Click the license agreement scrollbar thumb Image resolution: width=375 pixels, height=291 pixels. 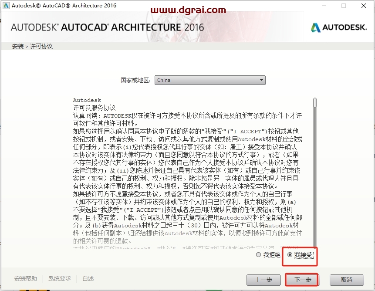click(315, 102)
